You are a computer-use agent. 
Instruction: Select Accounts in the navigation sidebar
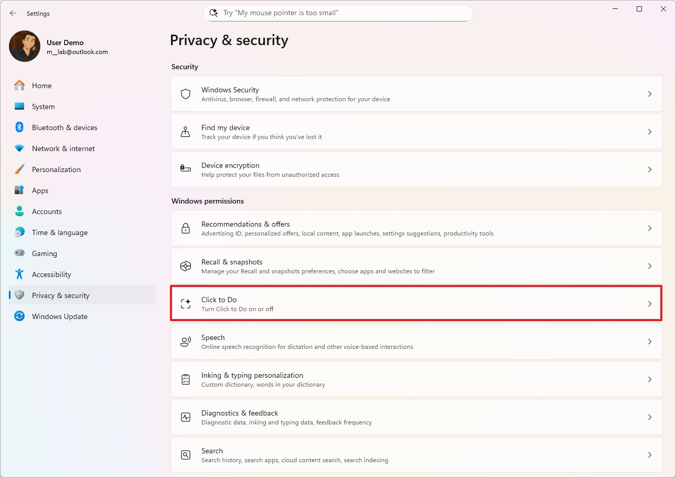coord(47,211)
